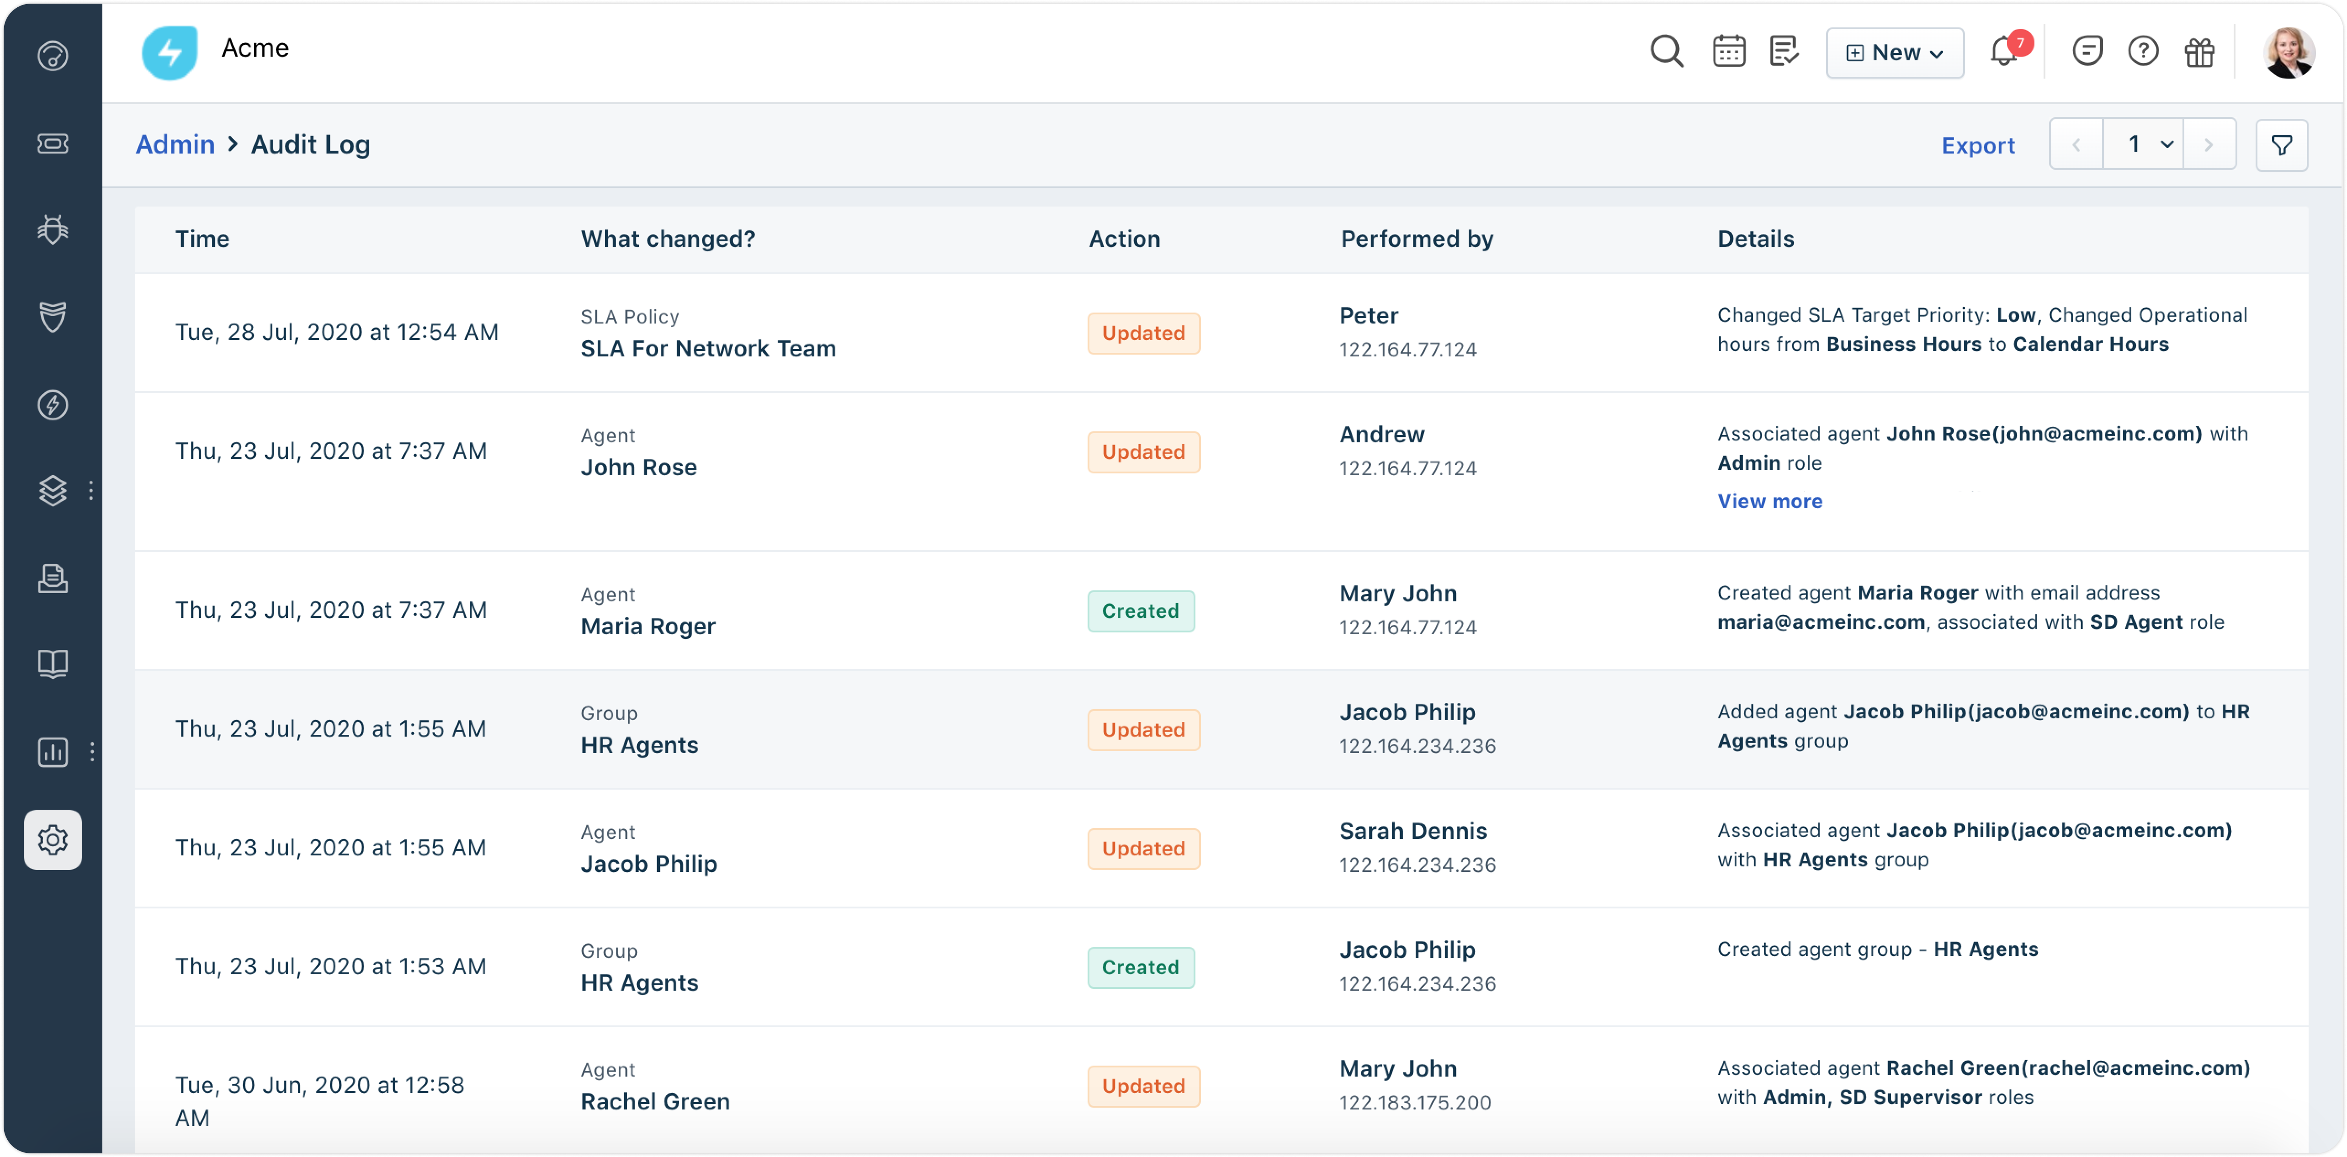Open the page number 1 dropdown
The image size is (2347, 1157).
click(2143, 144)
